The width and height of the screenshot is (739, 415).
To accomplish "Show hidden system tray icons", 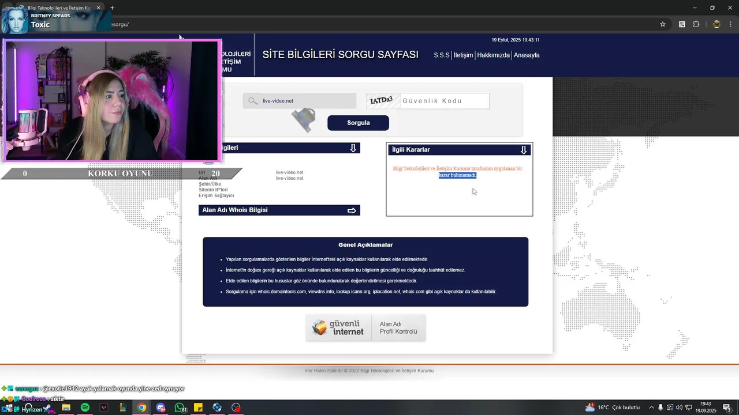I will (x=651, y=408).
